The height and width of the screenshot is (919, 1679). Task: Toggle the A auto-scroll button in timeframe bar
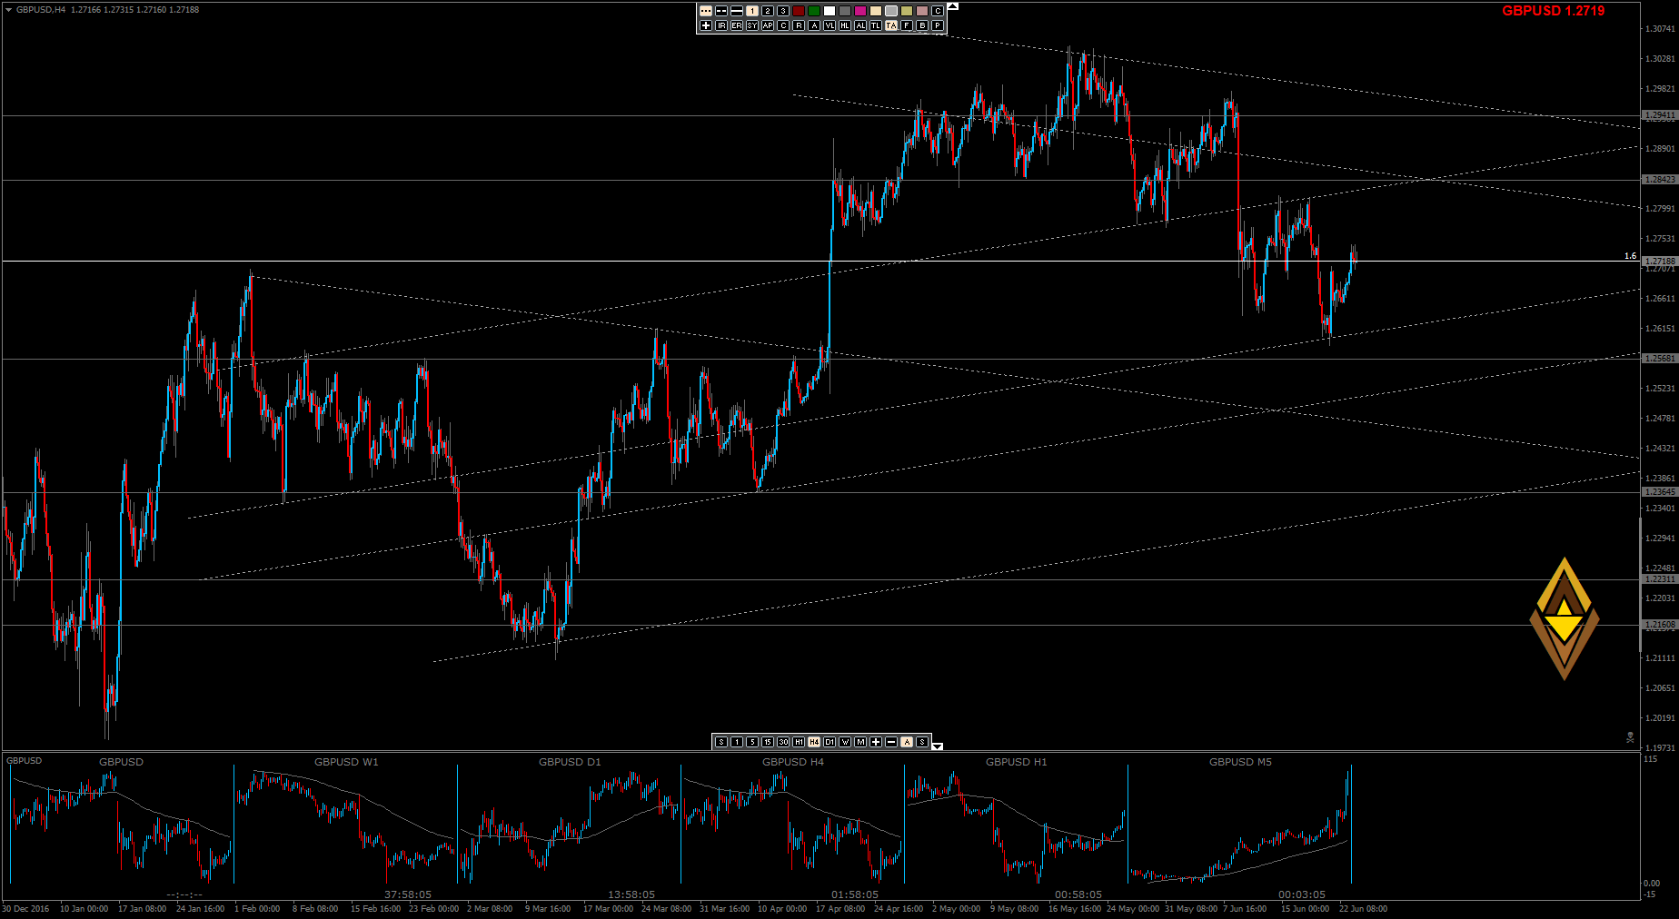click(907, 742)
